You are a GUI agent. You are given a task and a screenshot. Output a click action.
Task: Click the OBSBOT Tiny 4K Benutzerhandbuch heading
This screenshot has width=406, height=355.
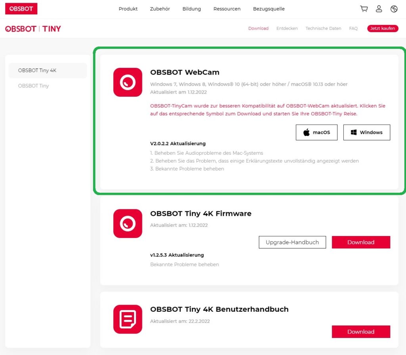(x=219, y=309)
